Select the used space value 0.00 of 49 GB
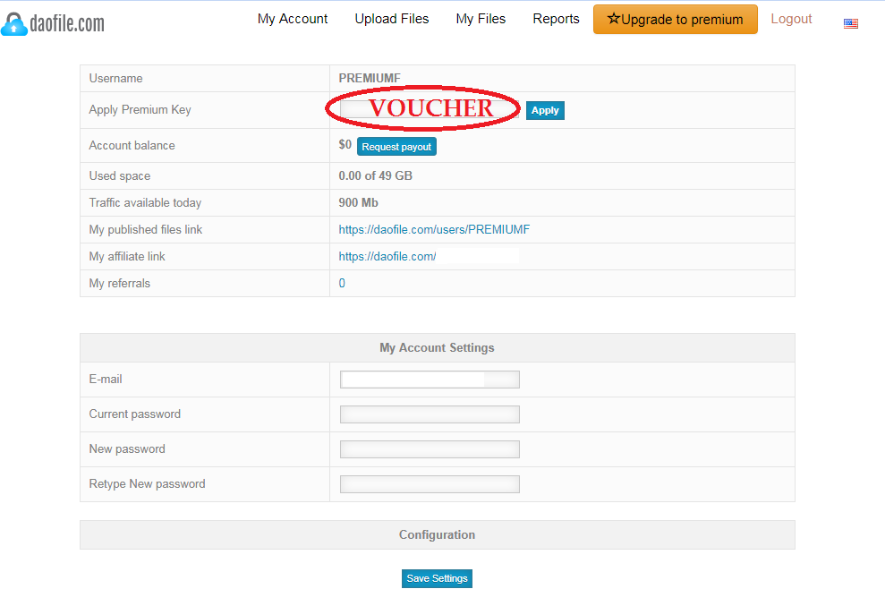The height and width of the screenshot is (589, 885). point(375,175)
